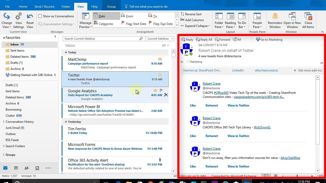Open People Pane menu
Screen dimensions: 326x183
[257, 21]
